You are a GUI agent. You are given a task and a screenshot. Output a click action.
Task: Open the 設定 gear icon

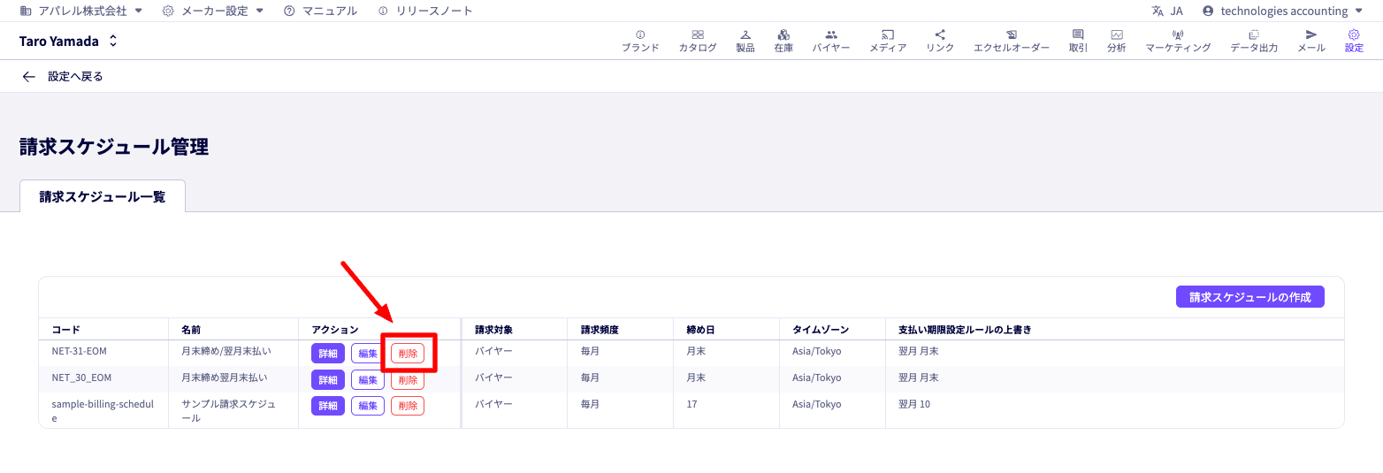pyautogui.click(x=1354, y=34)
